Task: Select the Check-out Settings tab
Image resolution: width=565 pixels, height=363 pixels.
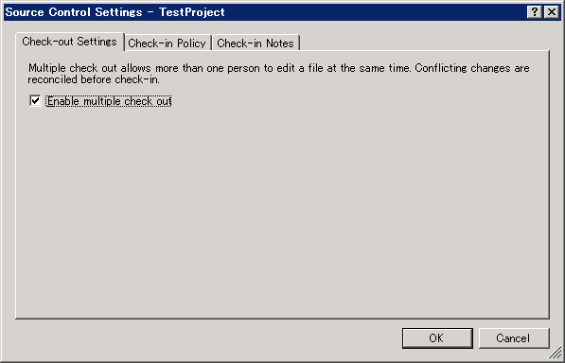Action: pyautogui.click(x=69, y=42)
